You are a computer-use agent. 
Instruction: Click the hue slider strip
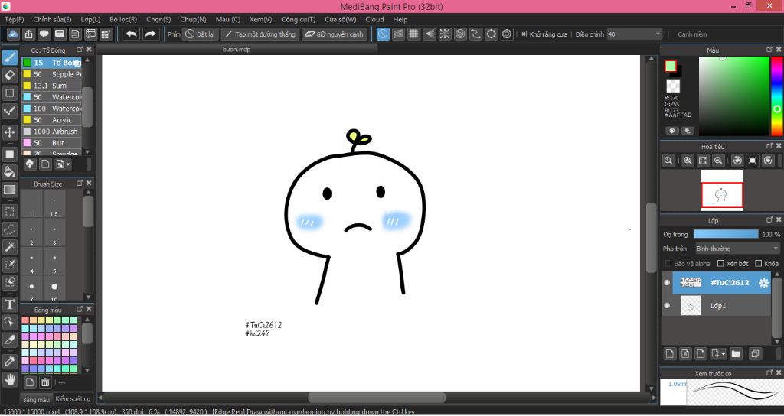point(776,96)
